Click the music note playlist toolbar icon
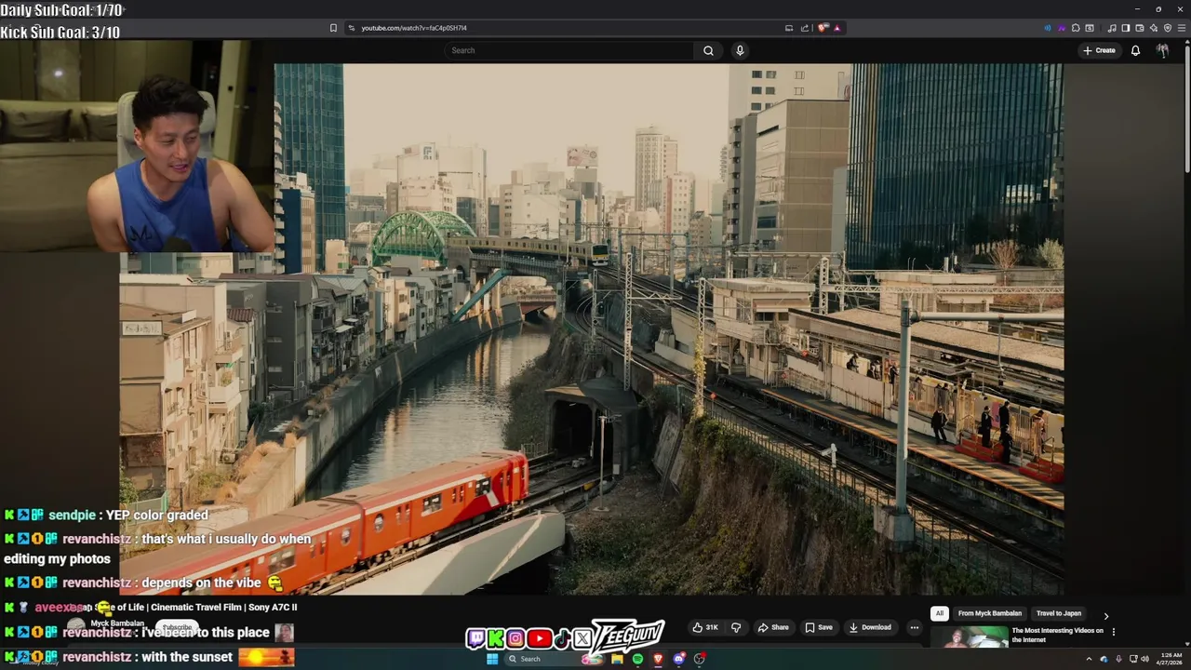 1112,28
